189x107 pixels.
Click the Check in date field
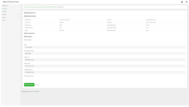click(x=104, y=60)
